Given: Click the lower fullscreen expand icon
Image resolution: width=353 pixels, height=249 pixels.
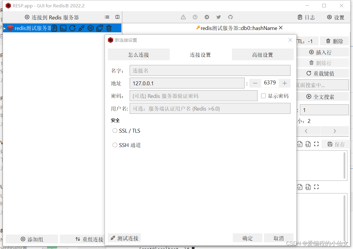Looking at the screenshot, I should tap(316, 187).
